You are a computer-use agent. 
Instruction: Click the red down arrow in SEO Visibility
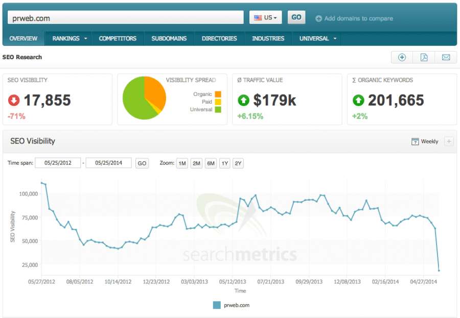tap(14, 101)
